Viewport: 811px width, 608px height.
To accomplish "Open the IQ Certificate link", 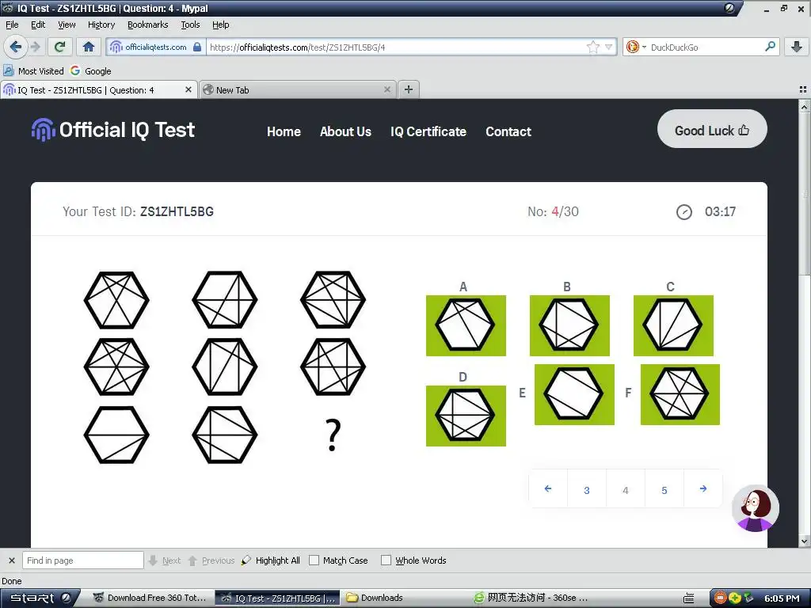I will click(428, 132).
